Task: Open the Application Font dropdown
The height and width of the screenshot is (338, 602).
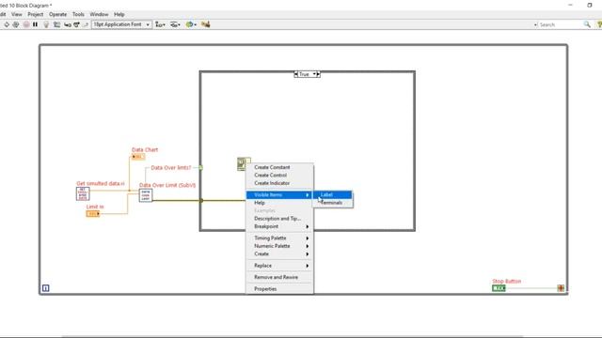Action: point(121,24)
